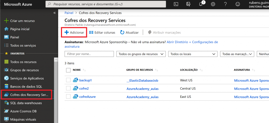Expand the Todas as marcações dropdown

(237, 54)
